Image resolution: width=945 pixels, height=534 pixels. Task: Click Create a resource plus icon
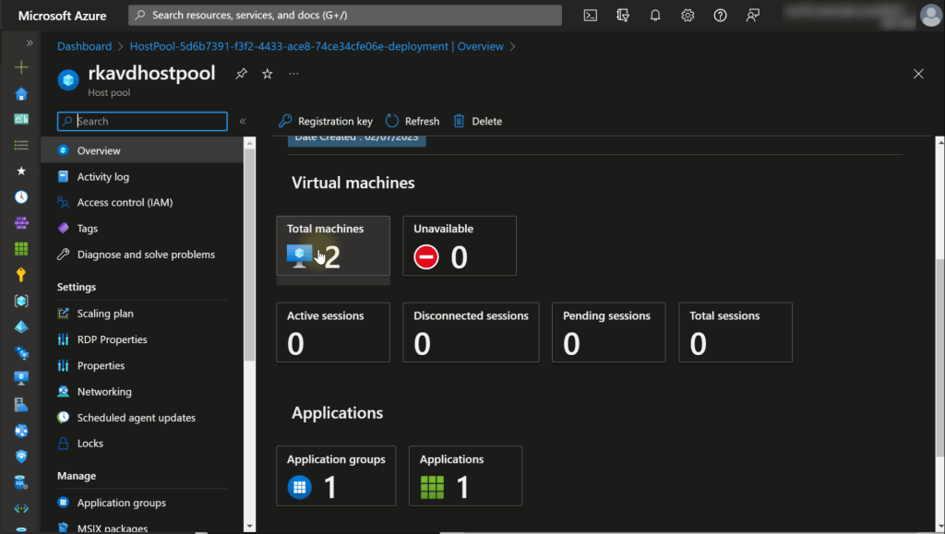coord(21,67)
